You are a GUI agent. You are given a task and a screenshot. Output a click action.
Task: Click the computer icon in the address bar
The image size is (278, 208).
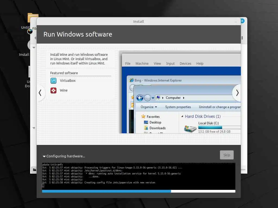[x=158, y=97]
